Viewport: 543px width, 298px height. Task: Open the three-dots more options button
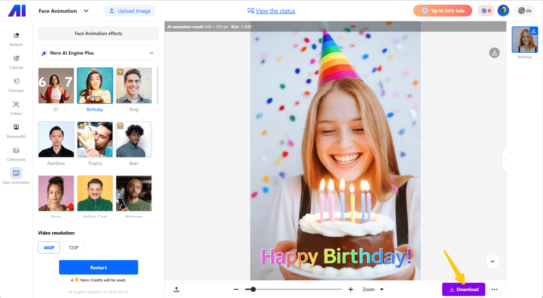(494, 290)
